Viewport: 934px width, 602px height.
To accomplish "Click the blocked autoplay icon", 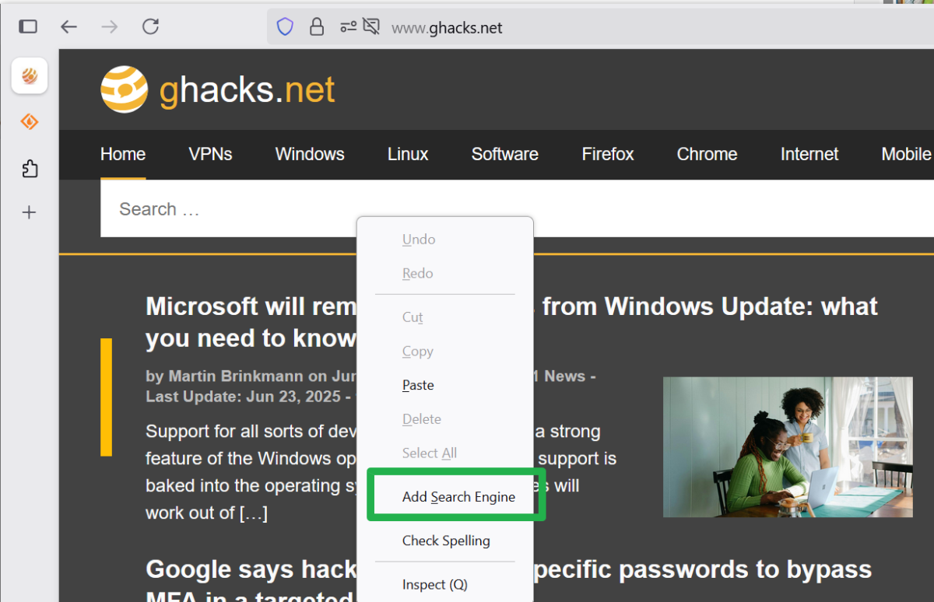I will (x=371, y=27).
